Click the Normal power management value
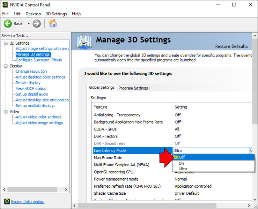258x209 pixels. pos(181,179)
